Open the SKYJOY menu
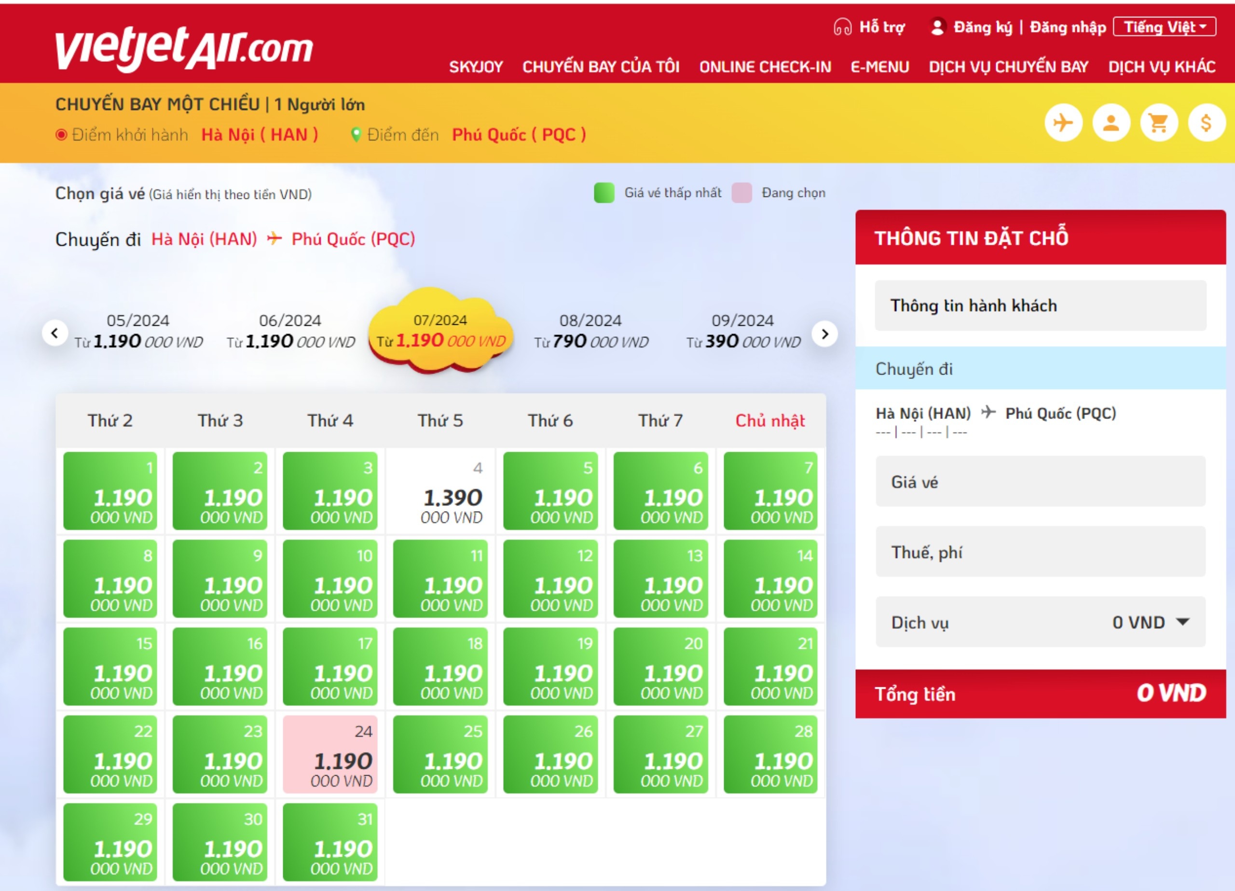Viewport: 1235px width, 891px height. (477, 67)
